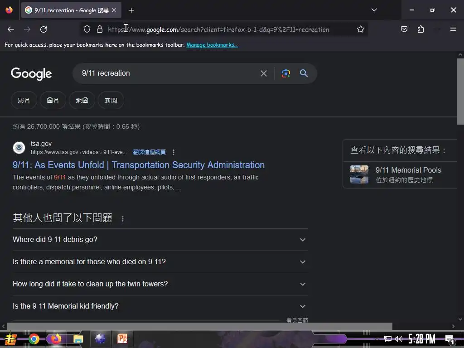This screenshot has width=464, height=348.
Task: Expand 'Is the 9 11 Memorial kid friendly?'
Action: point(160,306)
